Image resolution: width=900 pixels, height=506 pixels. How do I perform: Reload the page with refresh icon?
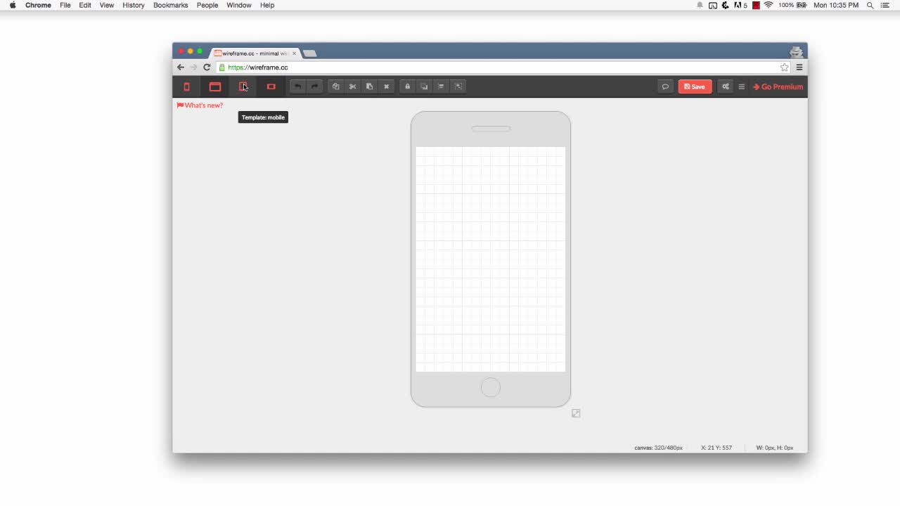207,67
